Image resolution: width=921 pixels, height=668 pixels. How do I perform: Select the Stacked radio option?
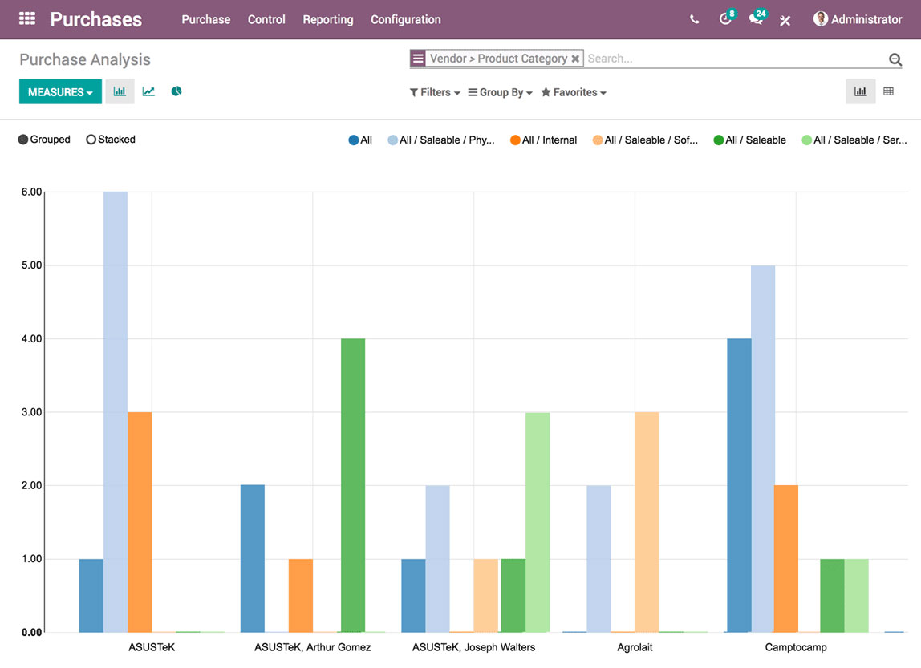pos(91,140)
